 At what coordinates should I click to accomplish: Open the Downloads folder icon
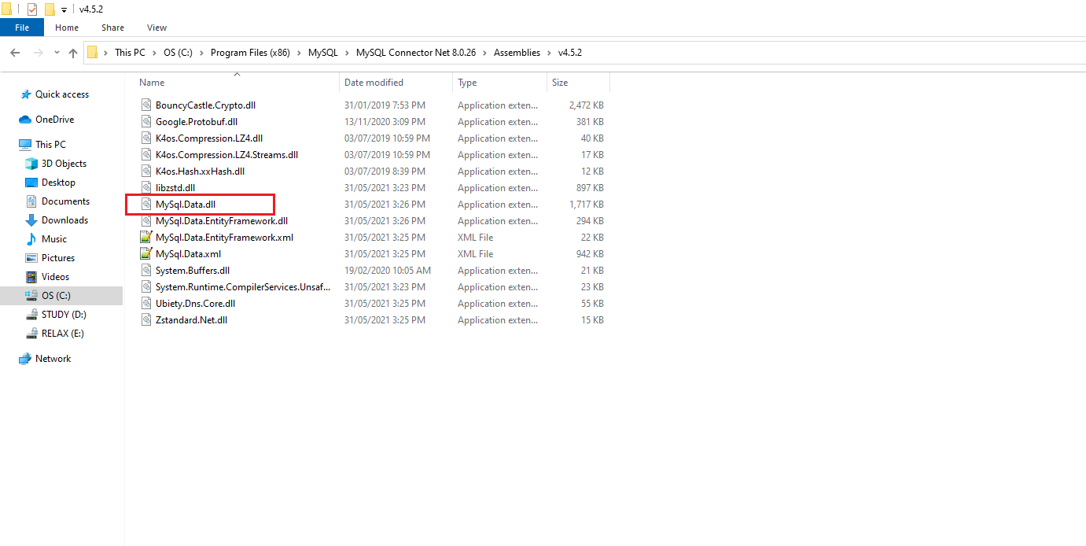click(x=31, y=220)
